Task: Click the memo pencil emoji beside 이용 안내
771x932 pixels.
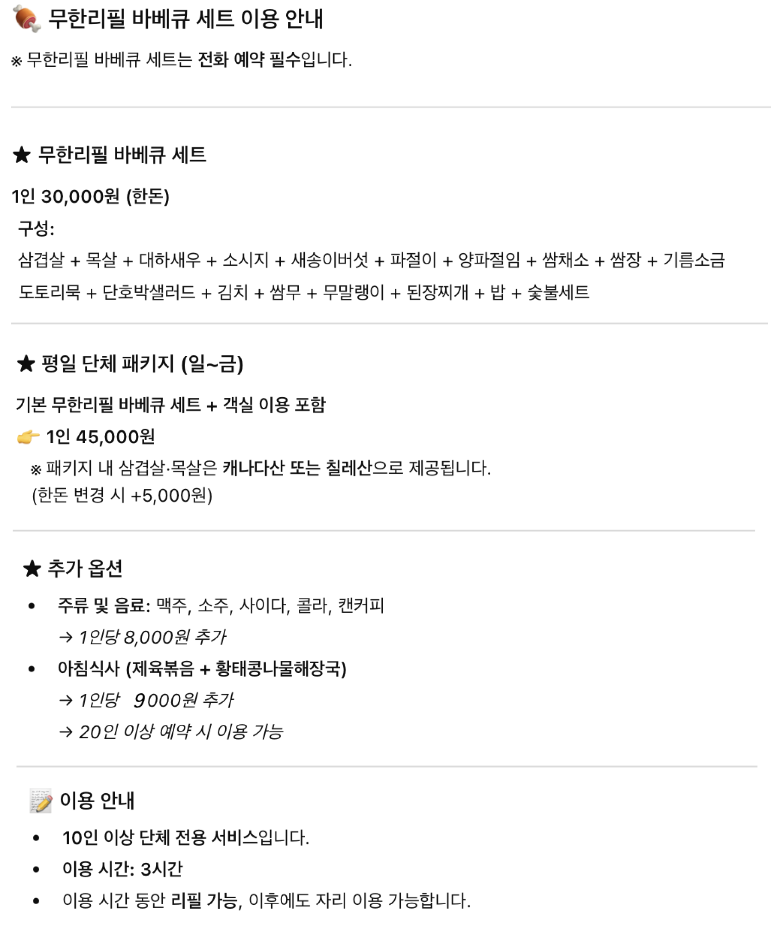Action: pyautogui.click(x=41, y=801)
